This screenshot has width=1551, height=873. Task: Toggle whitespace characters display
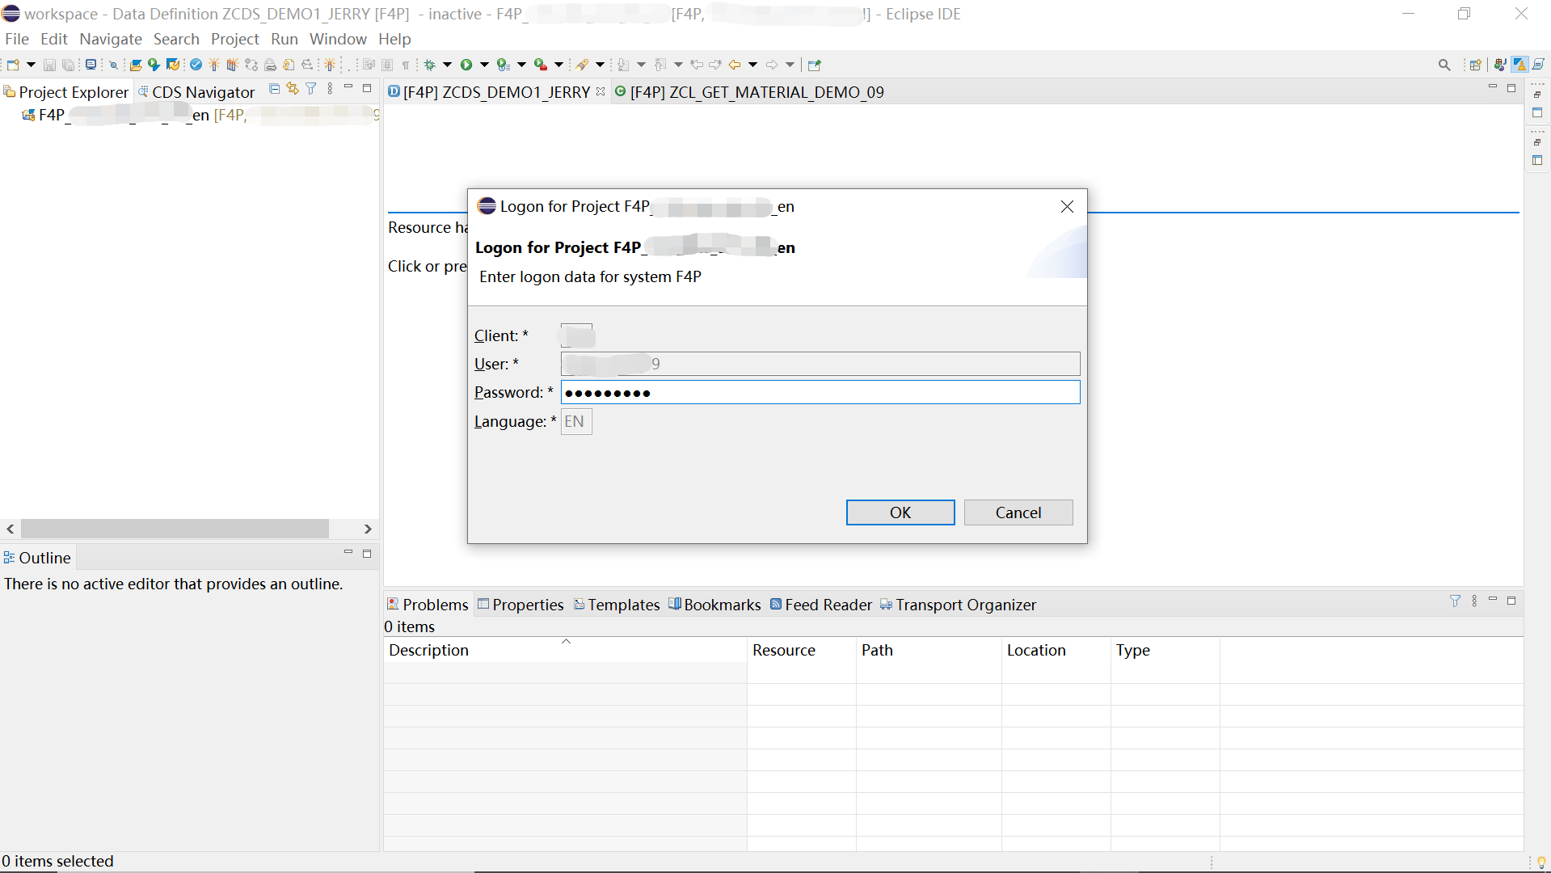[x=407, y=65]
